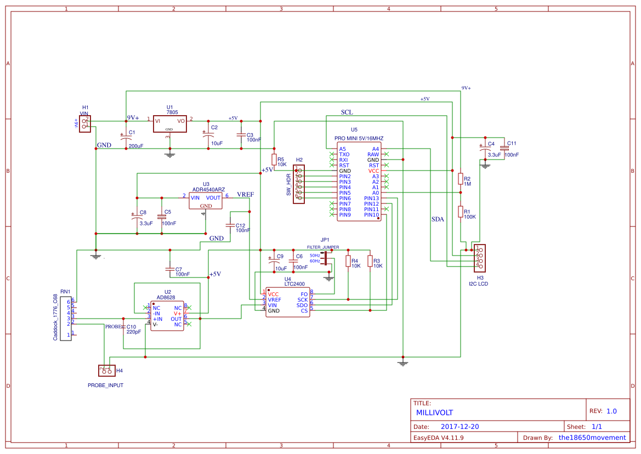The image size is (641, 454).
Task: Select the U1 7805 regulator symbol
Action: click(169, 124)
